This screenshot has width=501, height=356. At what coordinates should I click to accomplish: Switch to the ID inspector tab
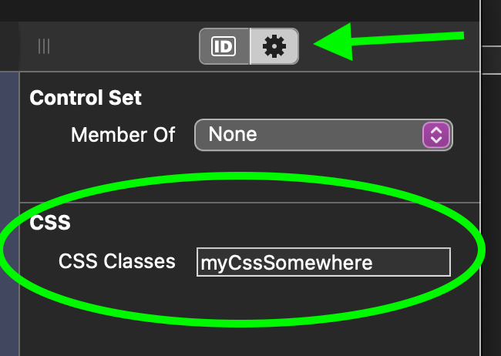click(x=224, y=47)
